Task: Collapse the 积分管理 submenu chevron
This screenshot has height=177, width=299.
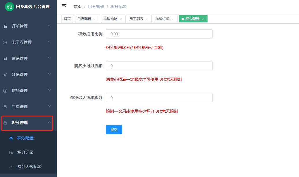Action: (x=49, y=123)
